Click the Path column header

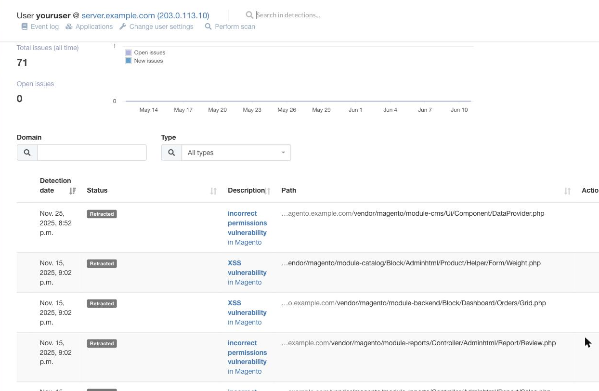(289, 190)
